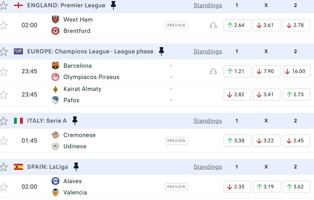This screenshot has height=200, width=314.
Task: Select Barcelona home win odds 1.21
Action: (x=237, y=71)
